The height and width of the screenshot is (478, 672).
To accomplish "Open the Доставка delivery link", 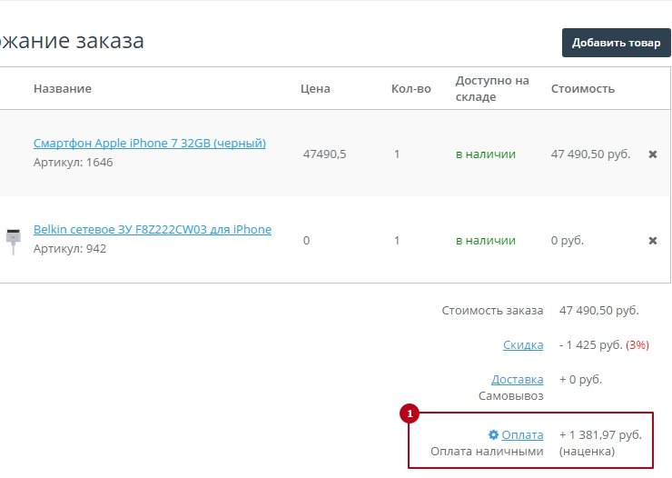I will 517,379.
